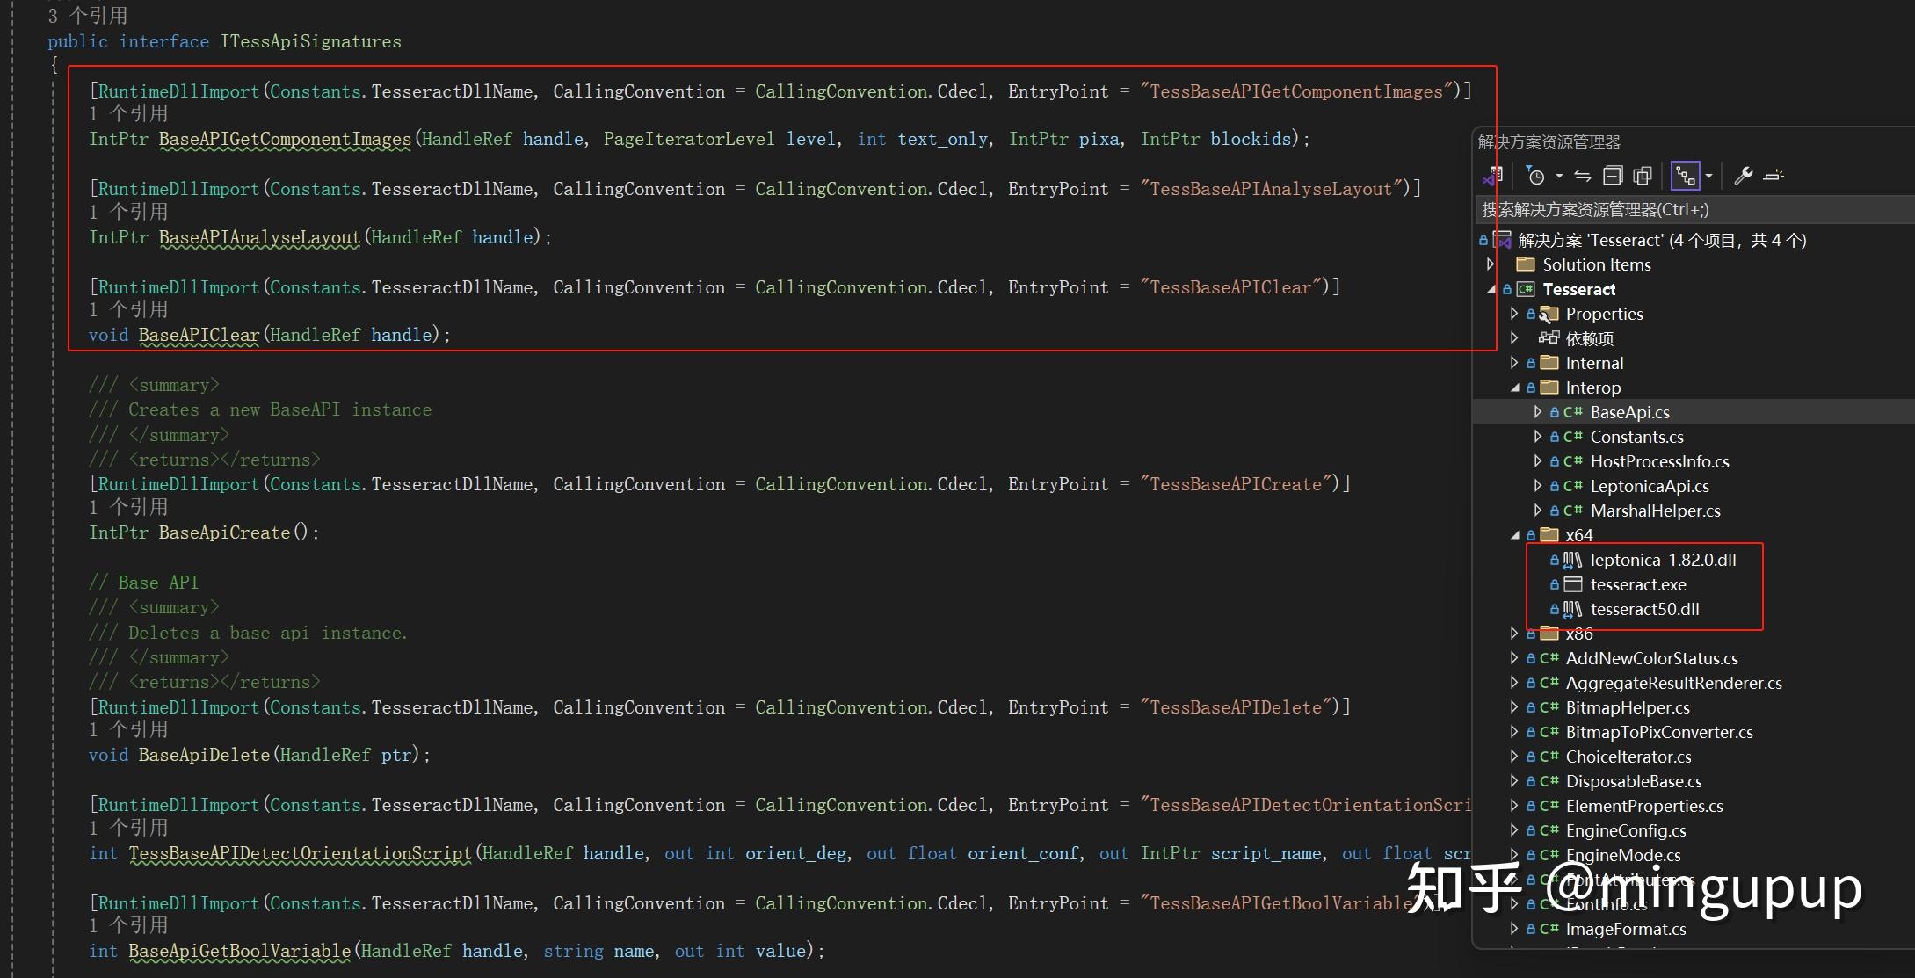Click the highlighted scope view node icon

pos(1685,175)
